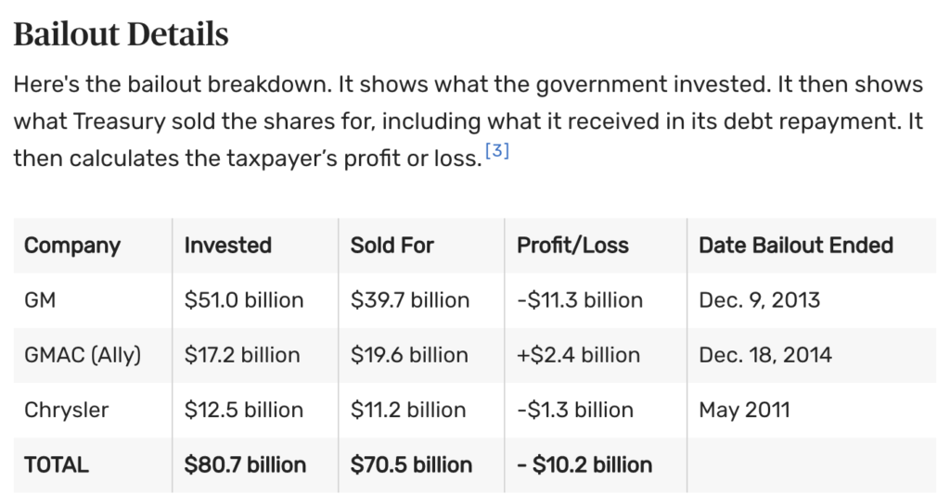Screen dimensions: 950x494
Task: Click the Bailout Details heading
Action: (121, 35)
